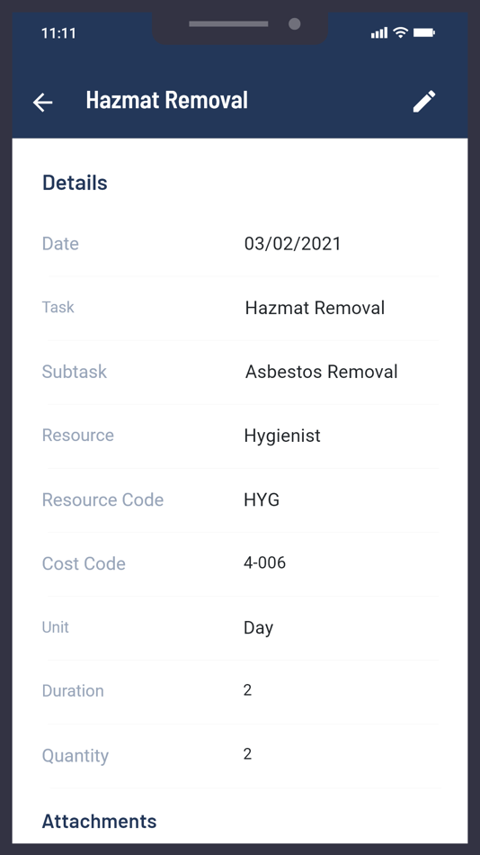Tap the cellular signal bars icon
Screen dimensions: 480x855
379,32
